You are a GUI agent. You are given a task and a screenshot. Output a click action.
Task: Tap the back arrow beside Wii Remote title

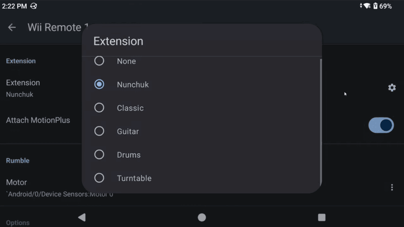(x=12, y=27)
